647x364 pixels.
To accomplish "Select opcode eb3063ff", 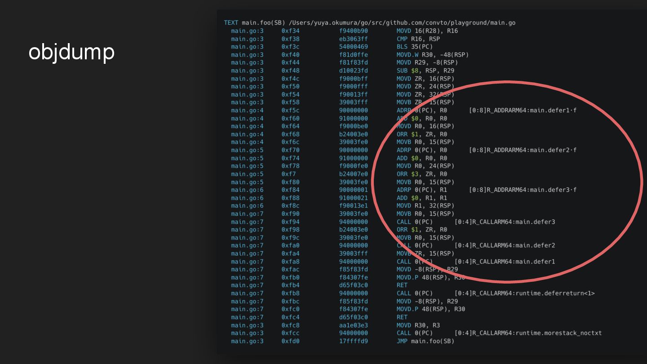I will coord(353,39).
